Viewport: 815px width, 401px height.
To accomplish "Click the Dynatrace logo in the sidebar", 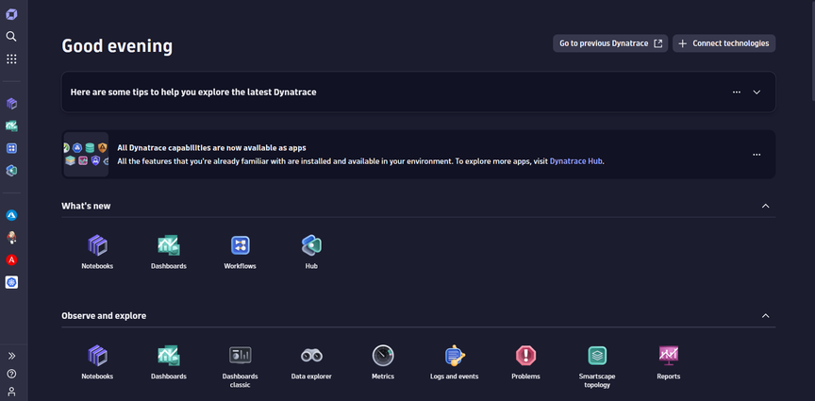I will [11, 14].
